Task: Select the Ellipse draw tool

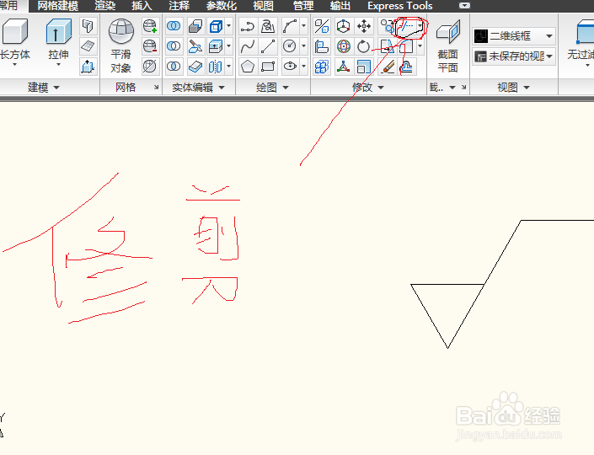Action: point(290,67)
